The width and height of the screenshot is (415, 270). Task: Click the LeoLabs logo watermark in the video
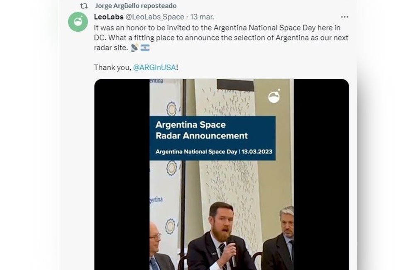tap(274, 96)
